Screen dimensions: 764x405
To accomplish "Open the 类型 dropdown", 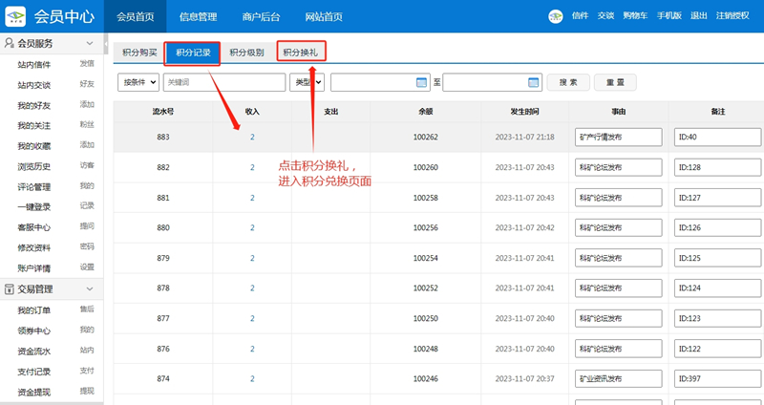I will [x=307, y=82].
